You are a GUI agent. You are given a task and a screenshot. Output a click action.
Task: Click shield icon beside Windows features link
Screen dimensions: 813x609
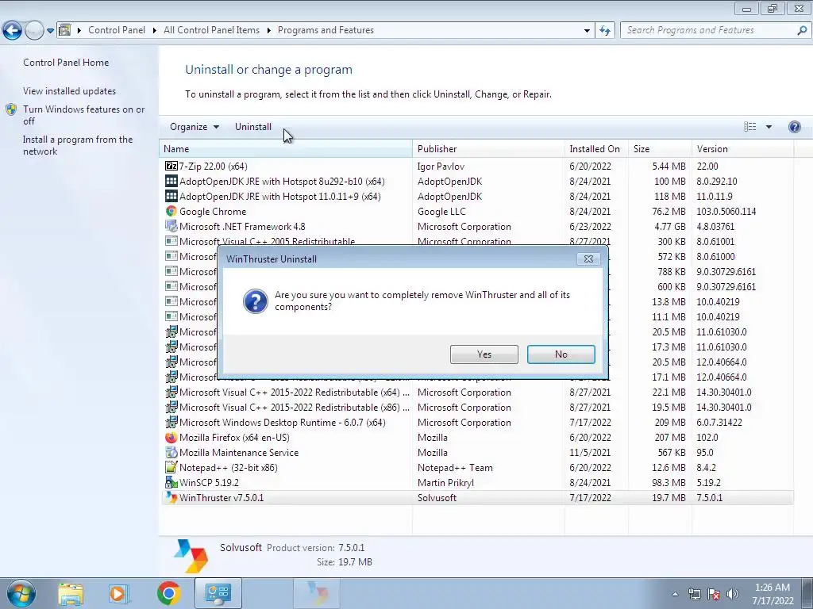pos(11,109)
